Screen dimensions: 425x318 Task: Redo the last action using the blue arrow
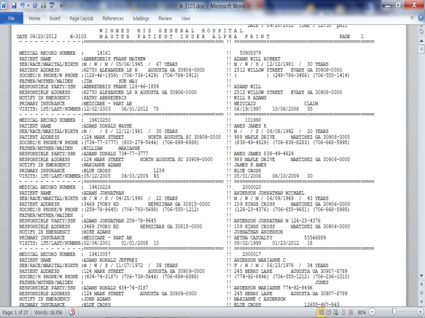click(35, 5)
